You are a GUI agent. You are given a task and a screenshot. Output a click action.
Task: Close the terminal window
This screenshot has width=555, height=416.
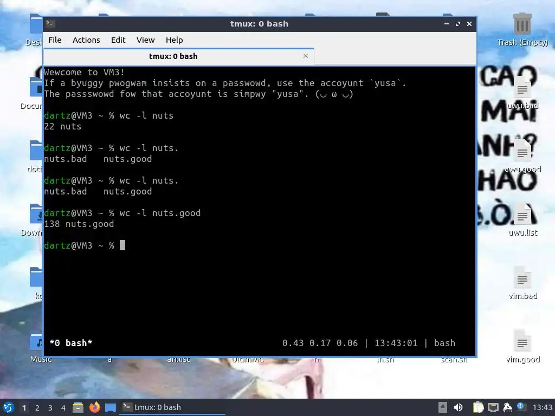pyautogui.click(x=469, y=24)
